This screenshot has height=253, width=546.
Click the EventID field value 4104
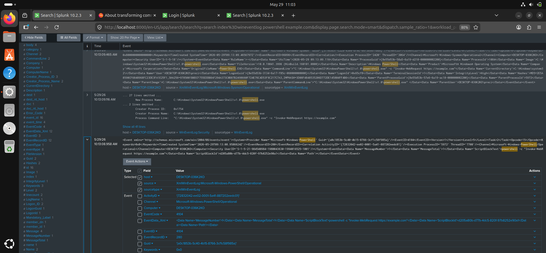pyautogui.click(x=179, y=231)
